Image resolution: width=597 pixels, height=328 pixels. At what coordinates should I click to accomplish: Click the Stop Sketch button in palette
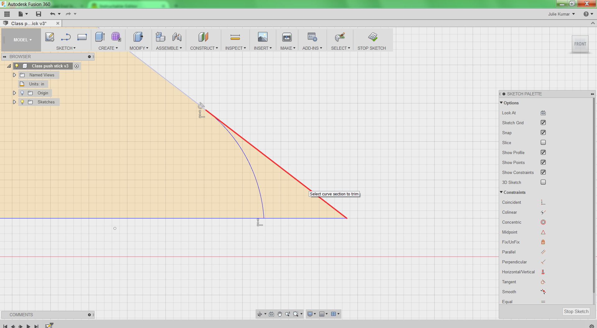[x=576, y=312]
